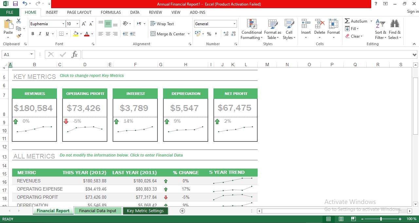Open Sort & Filter options

coord(380,29)
